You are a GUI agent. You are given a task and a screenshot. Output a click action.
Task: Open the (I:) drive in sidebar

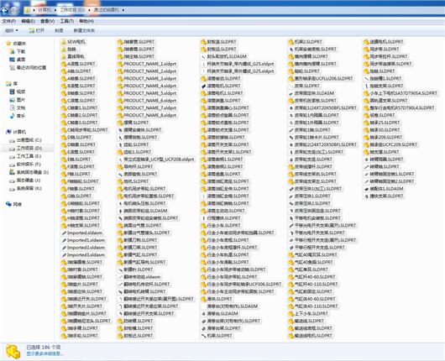(x=29, y=172)
